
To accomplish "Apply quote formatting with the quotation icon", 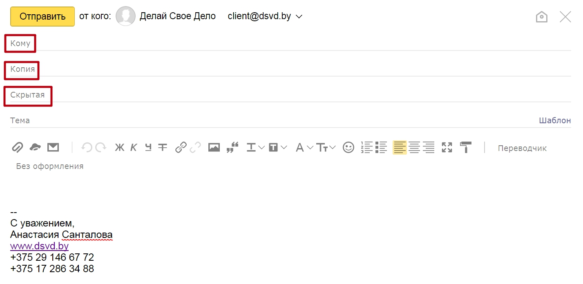I will tap(232, 147).
